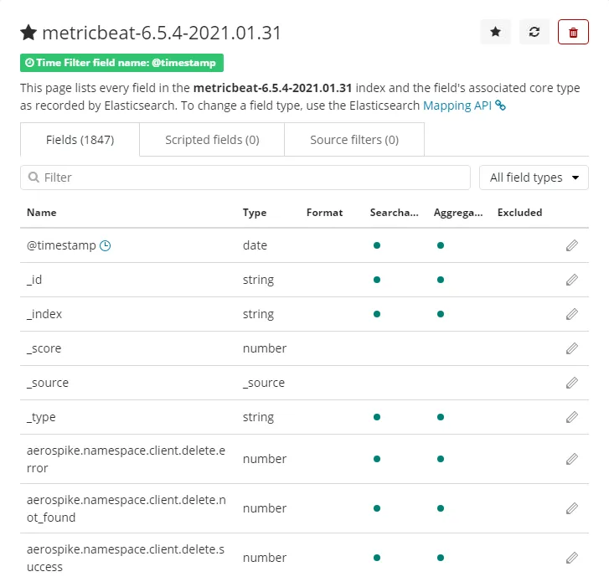Edit the @timestamp field
The height and width of the screenshot is (582, 609).
click(572, 245)
